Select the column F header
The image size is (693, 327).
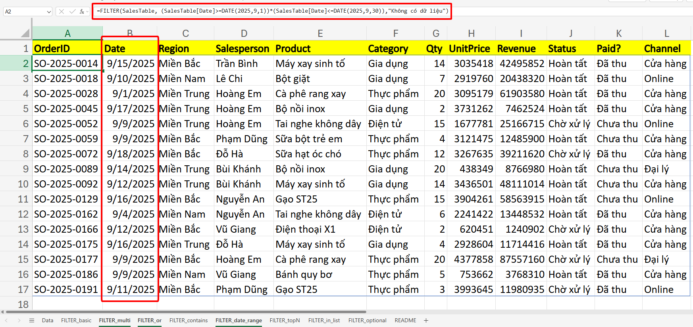coord(395,34)
